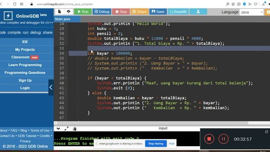
Task: Save the current project
Action: [x=158, y=11]
